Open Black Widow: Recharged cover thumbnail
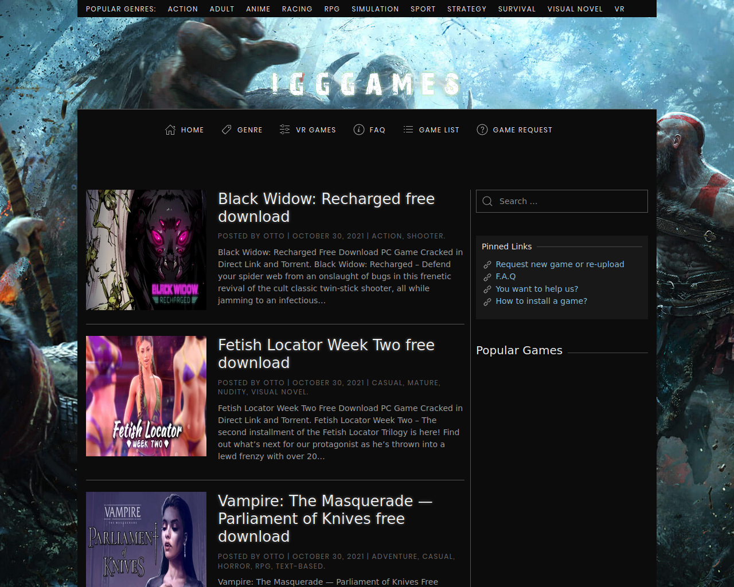The image size is (734, 587). [146, 250]
